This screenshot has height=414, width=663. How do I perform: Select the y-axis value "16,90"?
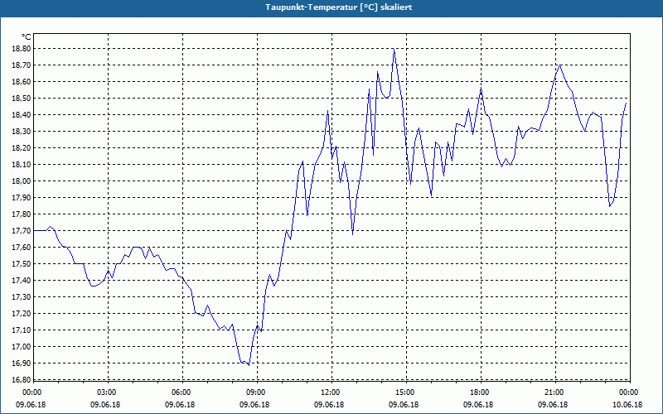22,363
